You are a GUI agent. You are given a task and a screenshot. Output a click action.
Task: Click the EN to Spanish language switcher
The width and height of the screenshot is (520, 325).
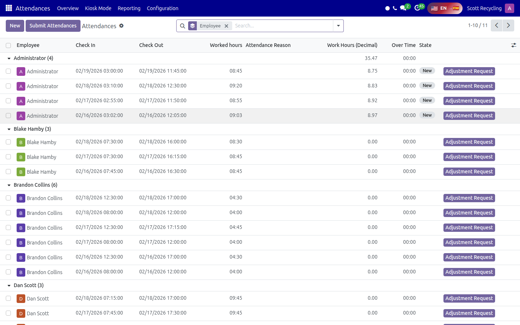pyautogui.click(x=445, y=8)
